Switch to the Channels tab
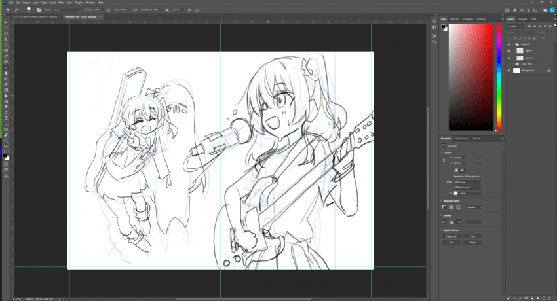 click(522, 19)
